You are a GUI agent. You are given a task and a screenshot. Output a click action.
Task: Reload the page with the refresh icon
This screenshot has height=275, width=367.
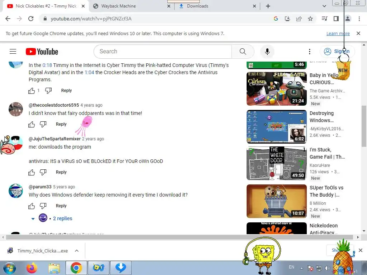(31, 19)
